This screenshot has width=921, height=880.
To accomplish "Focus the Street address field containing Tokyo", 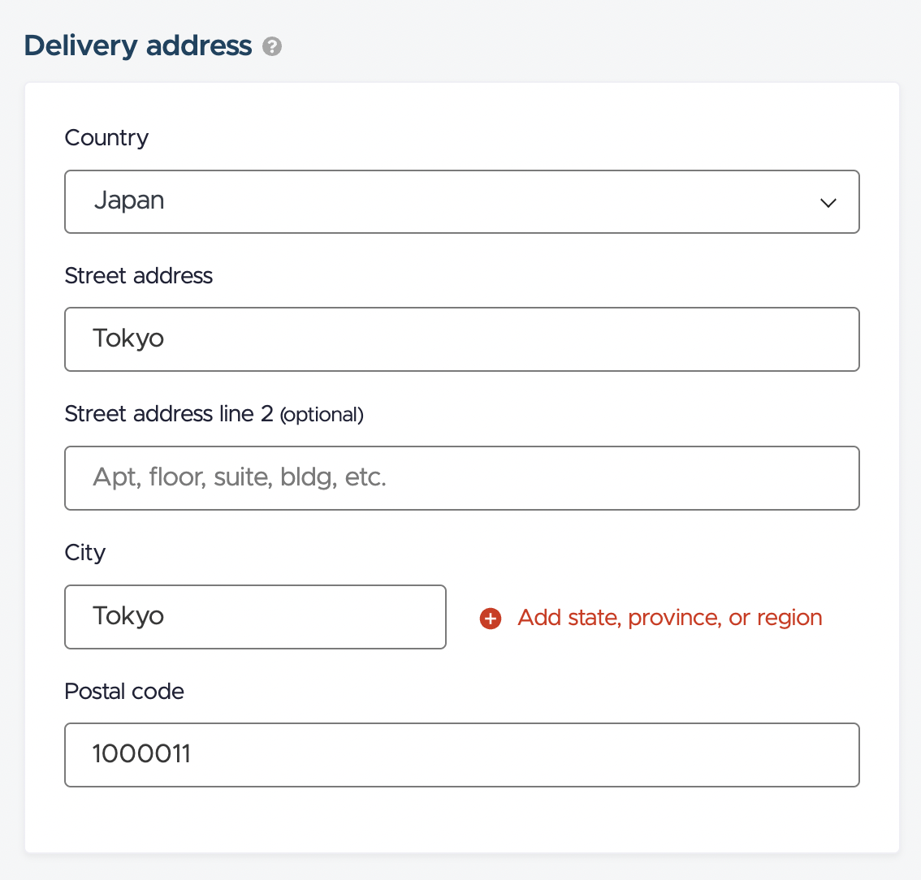I will [461, 339].
